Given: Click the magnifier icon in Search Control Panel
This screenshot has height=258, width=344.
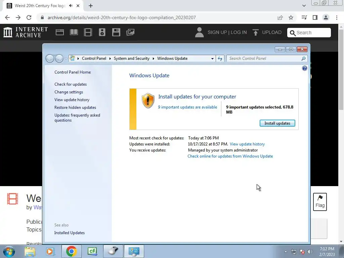Looking at the screenshot, I should (303, 58).
